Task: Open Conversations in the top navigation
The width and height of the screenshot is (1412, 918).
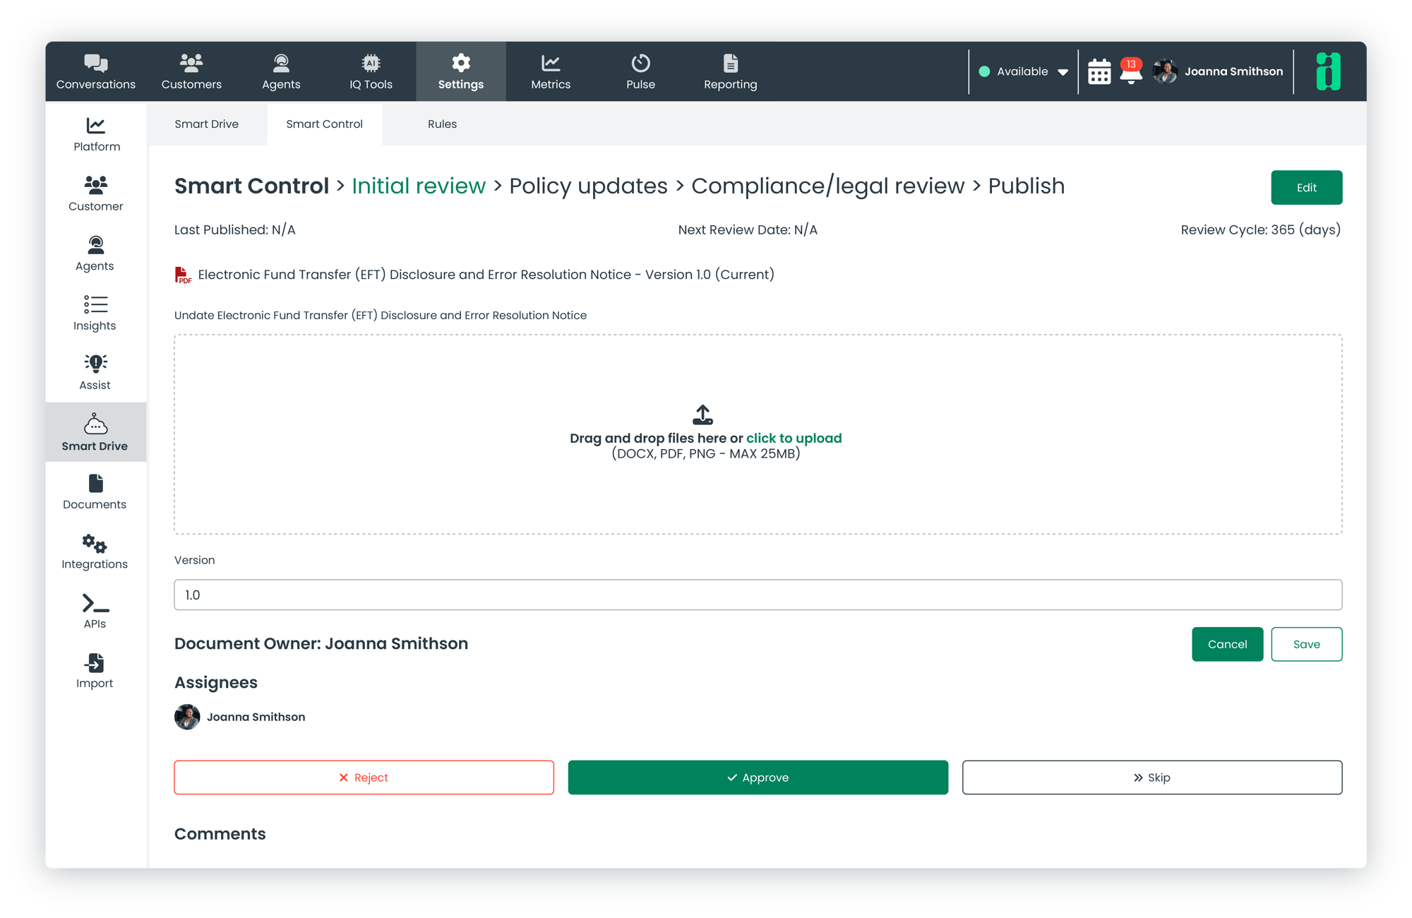Action: 96,71
